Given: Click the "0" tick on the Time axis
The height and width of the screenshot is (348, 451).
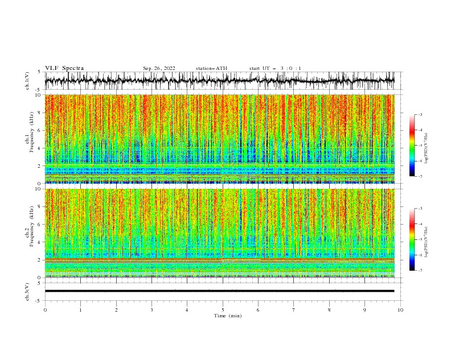Looking at the screenshot, I should (45, 310).
